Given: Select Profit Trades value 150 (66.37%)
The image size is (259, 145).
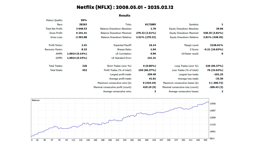Looking at the screenshot, I should click(x=147, y=70).
